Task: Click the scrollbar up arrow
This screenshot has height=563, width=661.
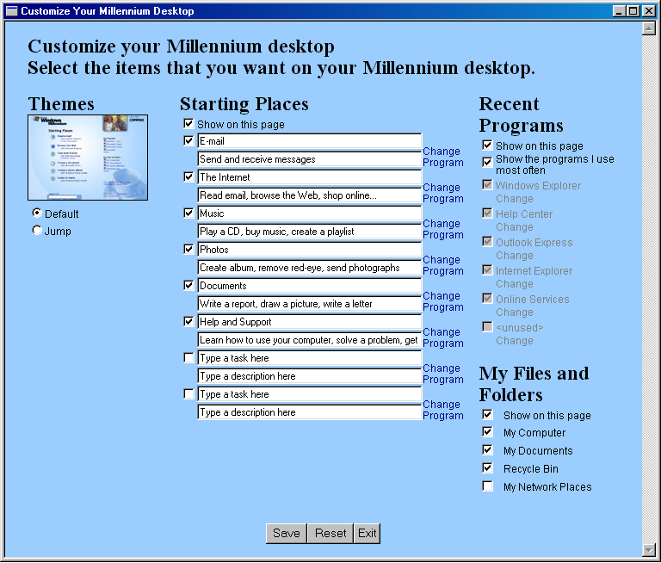Action: [648, 28]
